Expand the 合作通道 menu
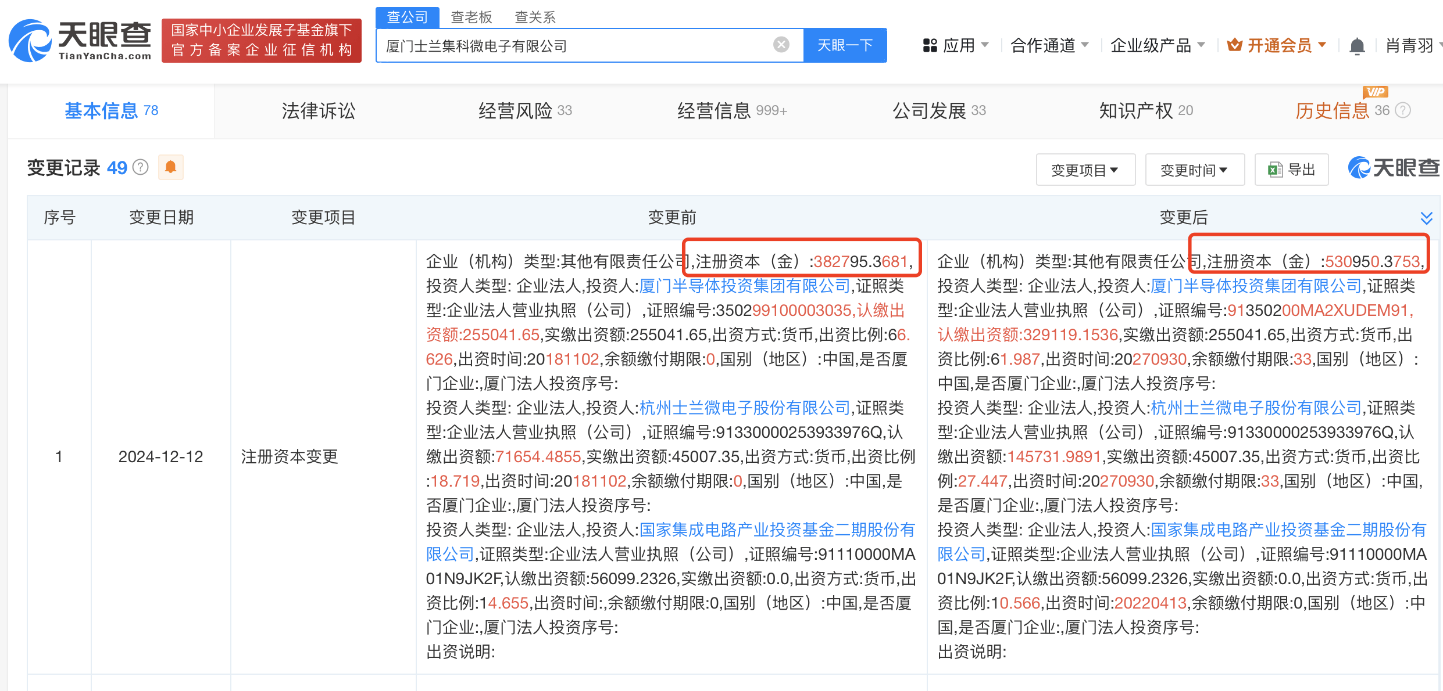 click(1049, 45)
